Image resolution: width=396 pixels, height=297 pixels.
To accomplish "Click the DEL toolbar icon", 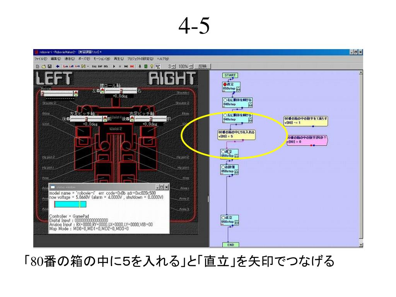I will [106, 67].
